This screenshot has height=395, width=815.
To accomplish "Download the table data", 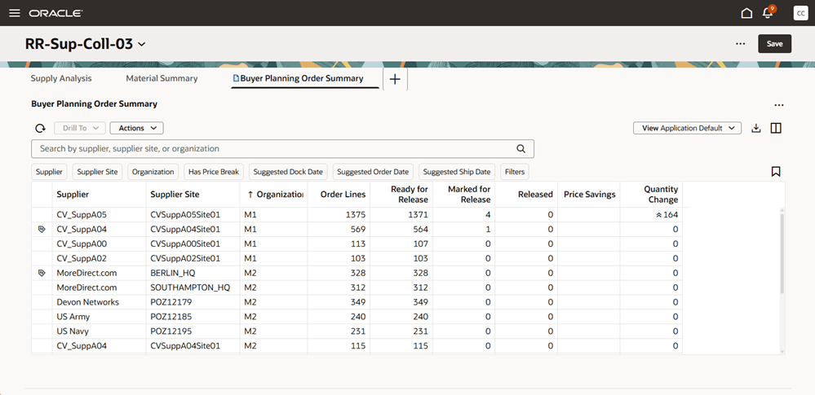I will coord(756,128).
